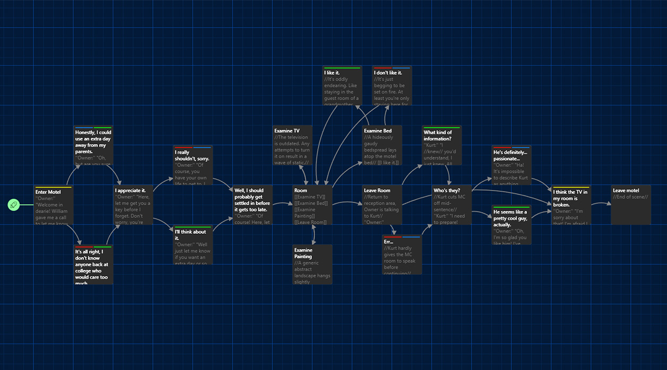The height and width of the screenshot is (370, 667).
Task: Select the 'I appreciate it.' passage node
Action: tap(133, 205)
